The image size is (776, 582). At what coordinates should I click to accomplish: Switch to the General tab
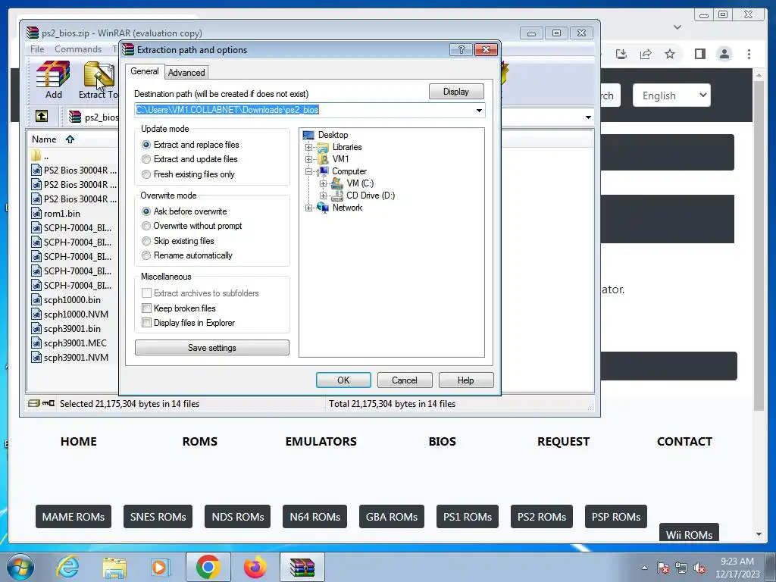pyautogui.click(x=145, y=71)
